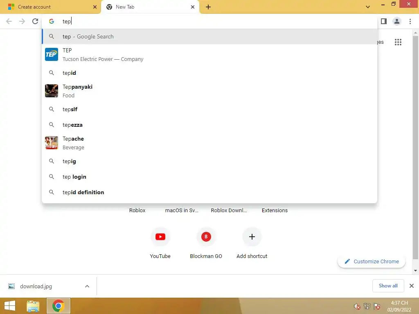Reload the current page

pos(35,21)
